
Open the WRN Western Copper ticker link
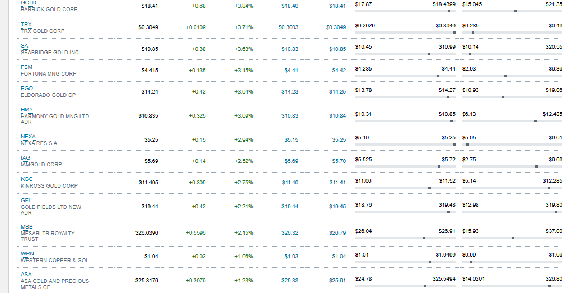(27, 254)
